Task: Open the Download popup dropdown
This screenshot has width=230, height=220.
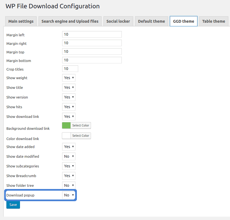Action: point(69,195)
